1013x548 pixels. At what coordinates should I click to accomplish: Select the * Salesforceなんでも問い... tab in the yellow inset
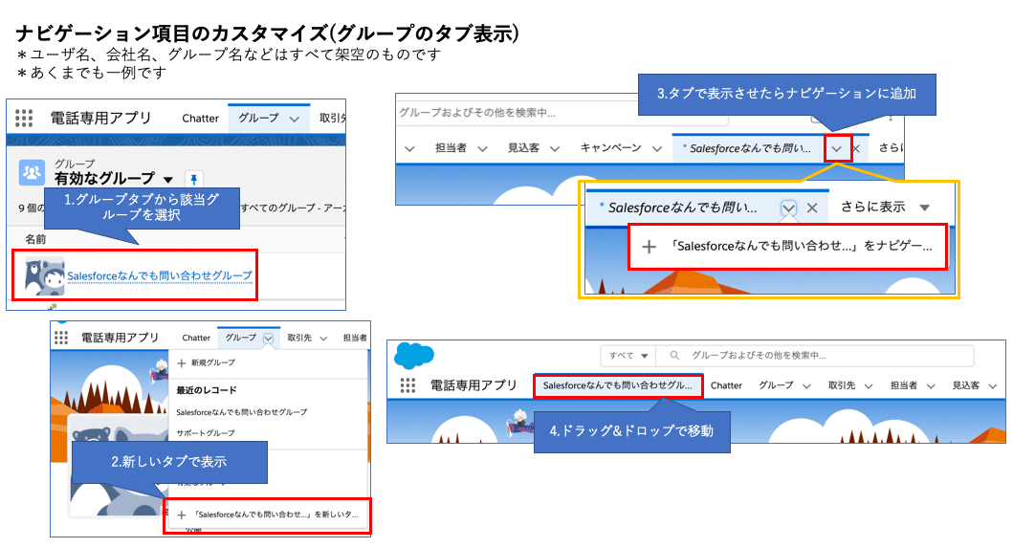pyautogui.click(x=677, y=208)
